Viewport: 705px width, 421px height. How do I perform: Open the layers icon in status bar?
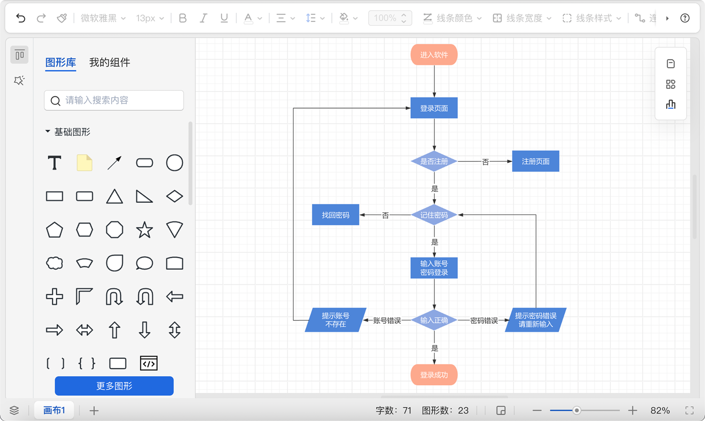click(14, 410)
